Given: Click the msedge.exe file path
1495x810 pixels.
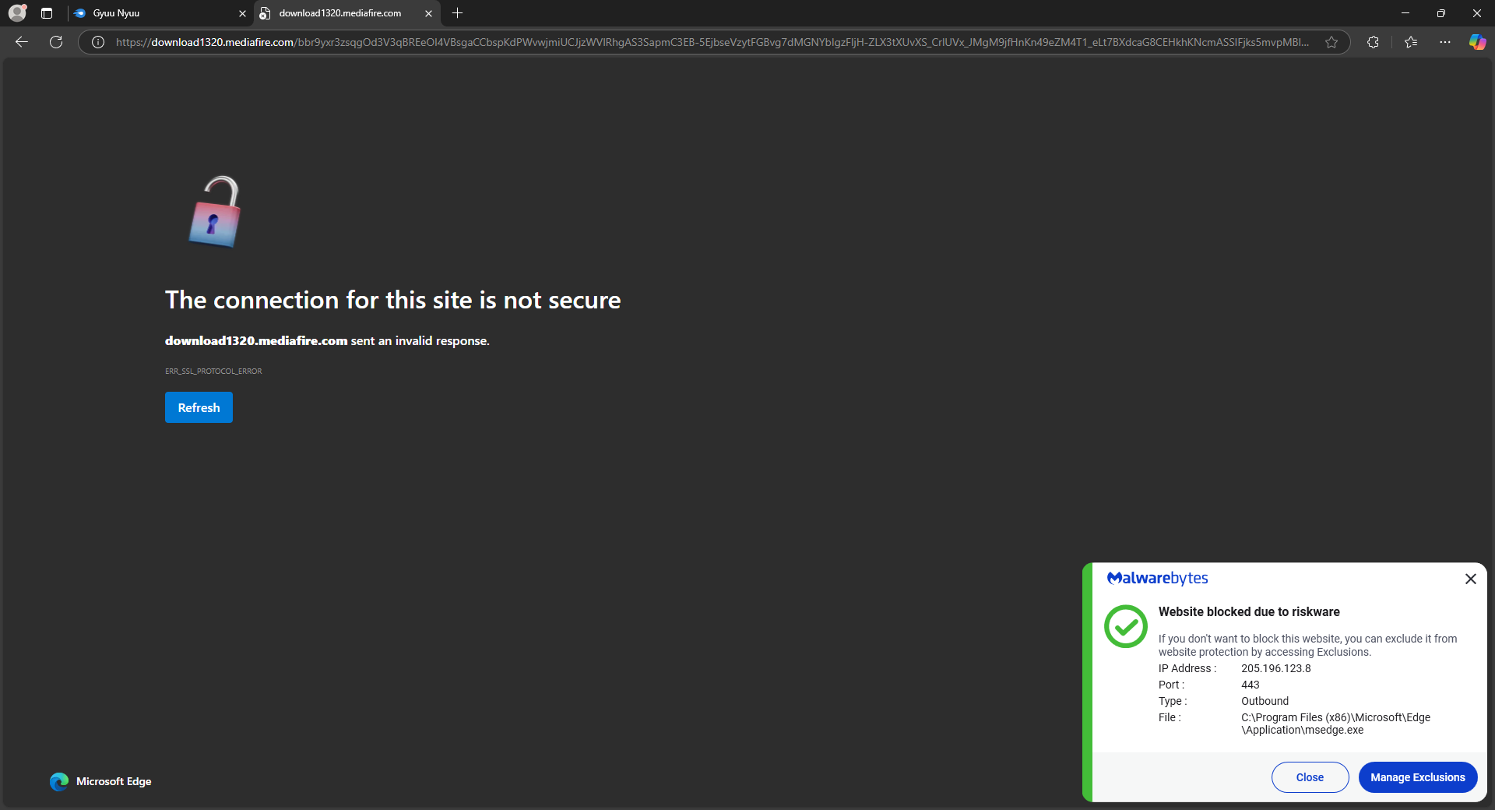Looking at the screenshot, I should click(1335, 724).
